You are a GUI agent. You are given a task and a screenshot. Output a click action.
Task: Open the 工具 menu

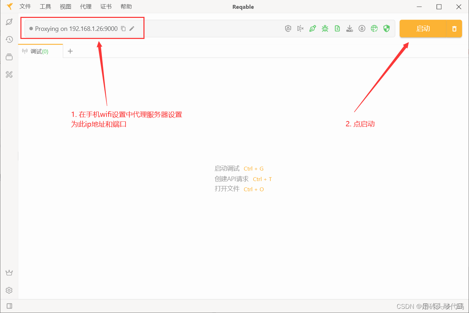pos(45,7)
